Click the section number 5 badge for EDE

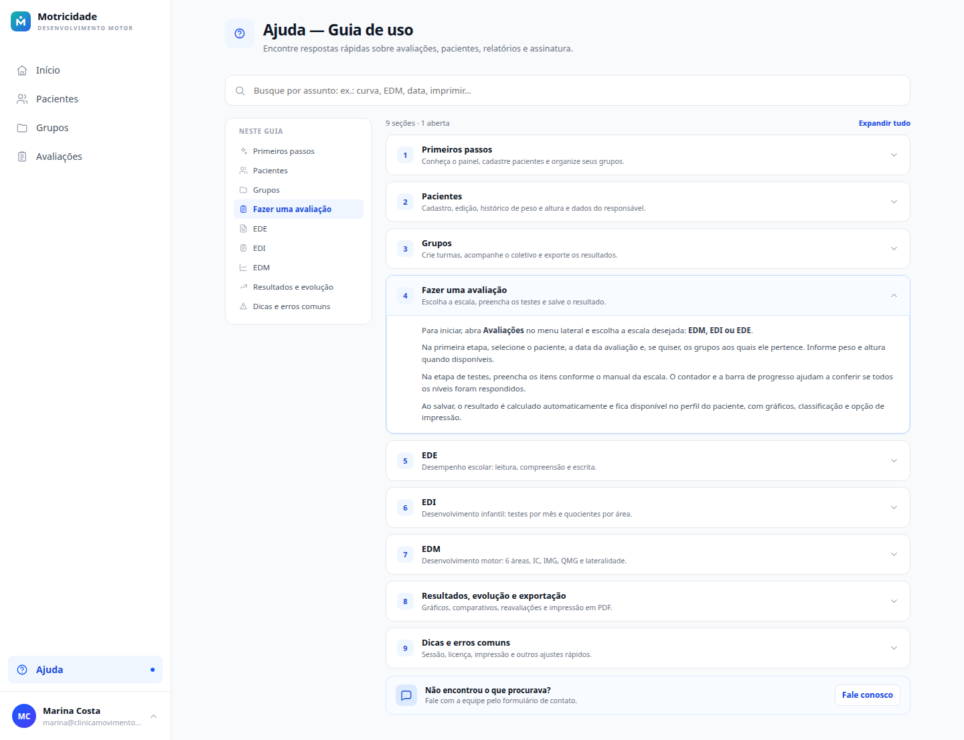coord(405,461)
